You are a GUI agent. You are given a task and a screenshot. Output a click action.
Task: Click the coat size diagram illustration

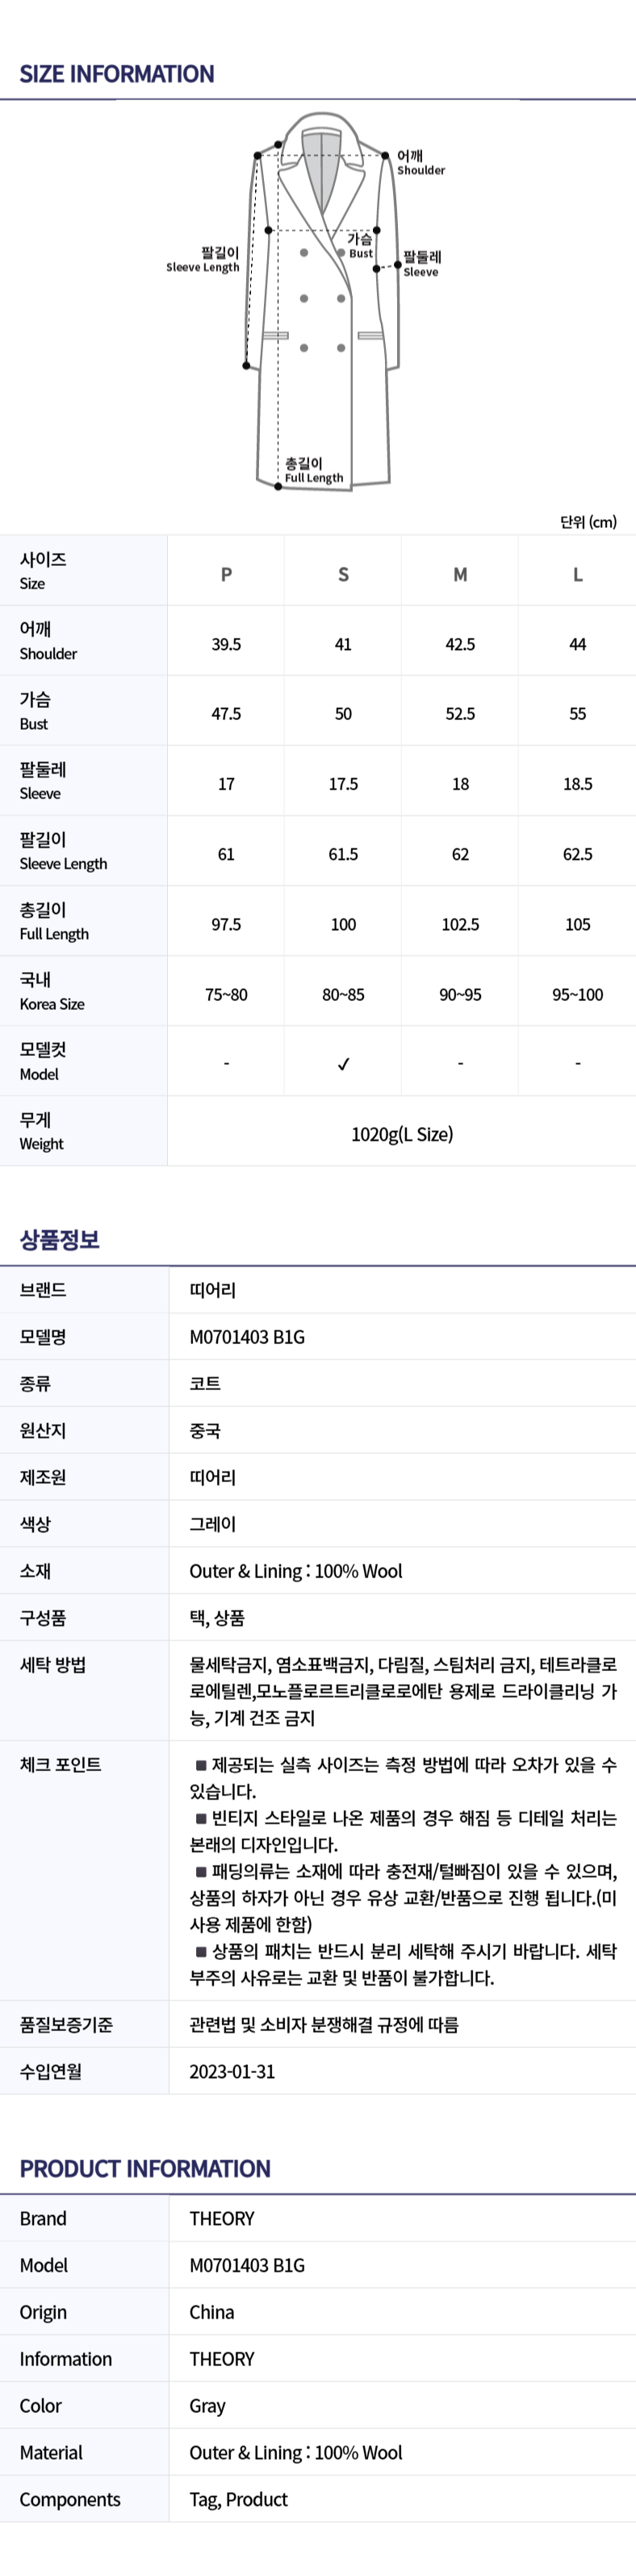click(320, 300)
